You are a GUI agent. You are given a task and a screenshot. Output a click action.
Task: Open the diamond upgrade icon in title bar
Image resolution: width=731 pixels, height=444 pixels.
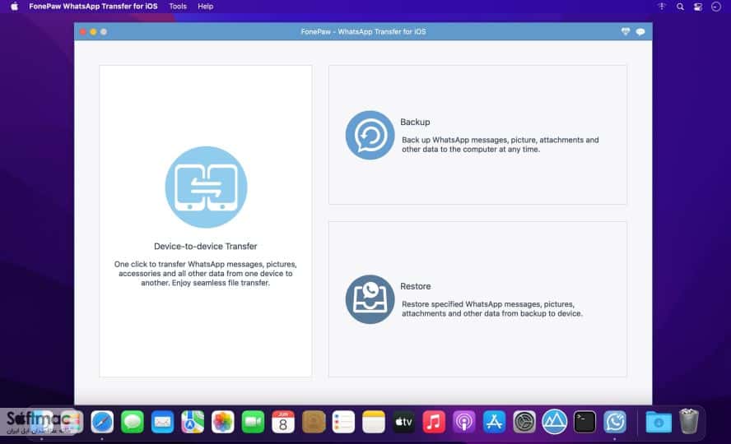(x=626, y=31)
